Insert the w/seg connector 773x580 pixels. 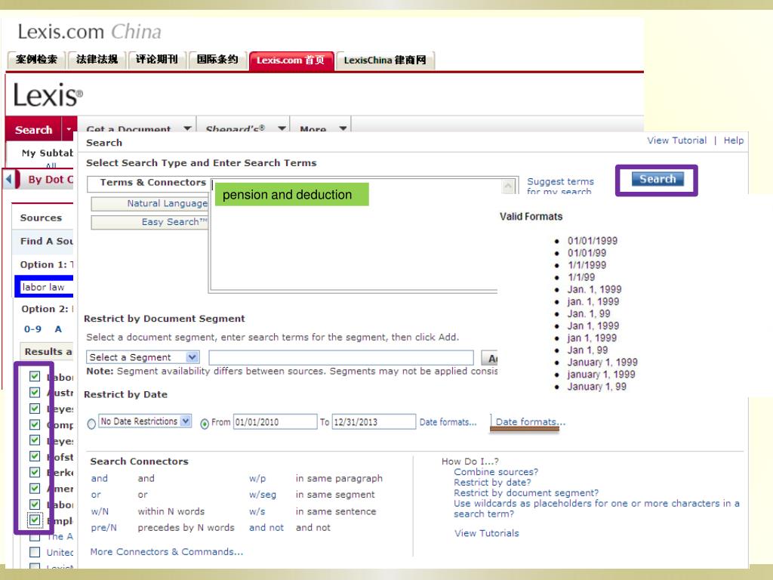click(262, 495)
